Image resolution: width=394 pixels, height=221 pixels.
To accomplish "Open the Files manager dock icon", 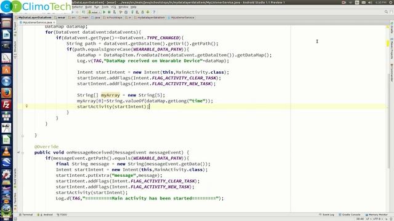I will click(6, 23).
